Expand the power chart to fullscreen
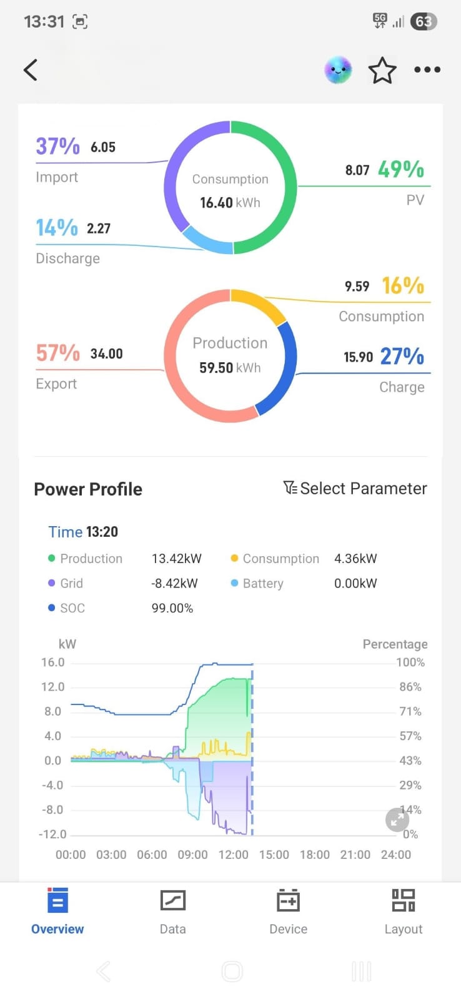 (x=397, y=819)
